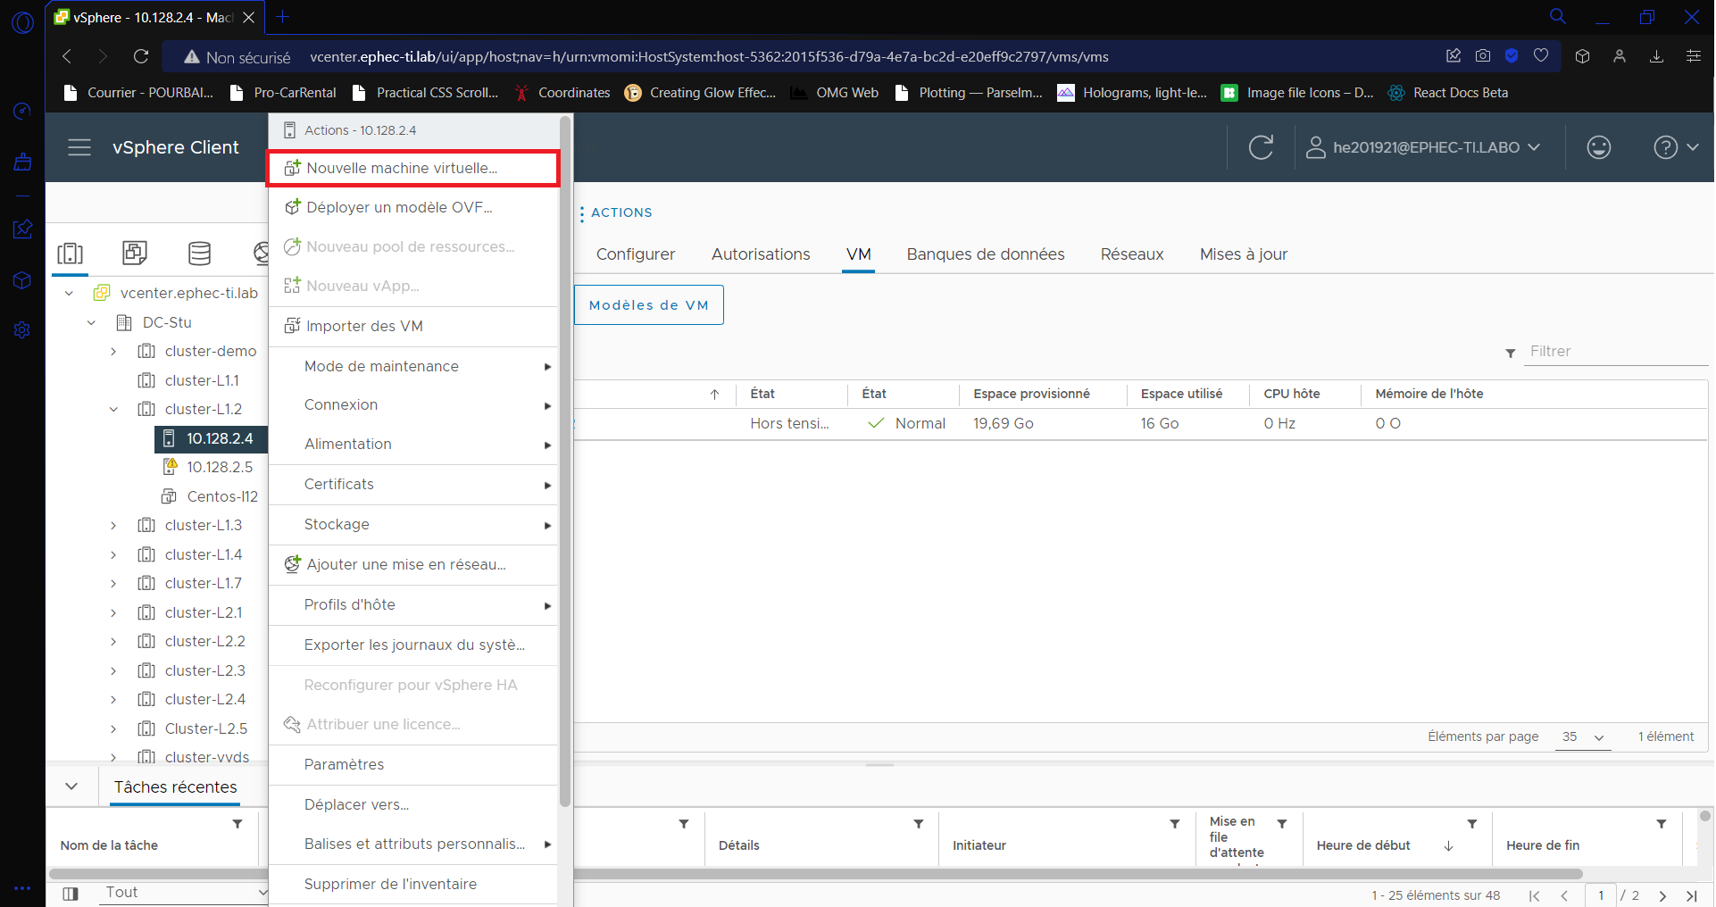Open user he201921@EPHEC-TI.LABO dropdown

coord(1423,147)
